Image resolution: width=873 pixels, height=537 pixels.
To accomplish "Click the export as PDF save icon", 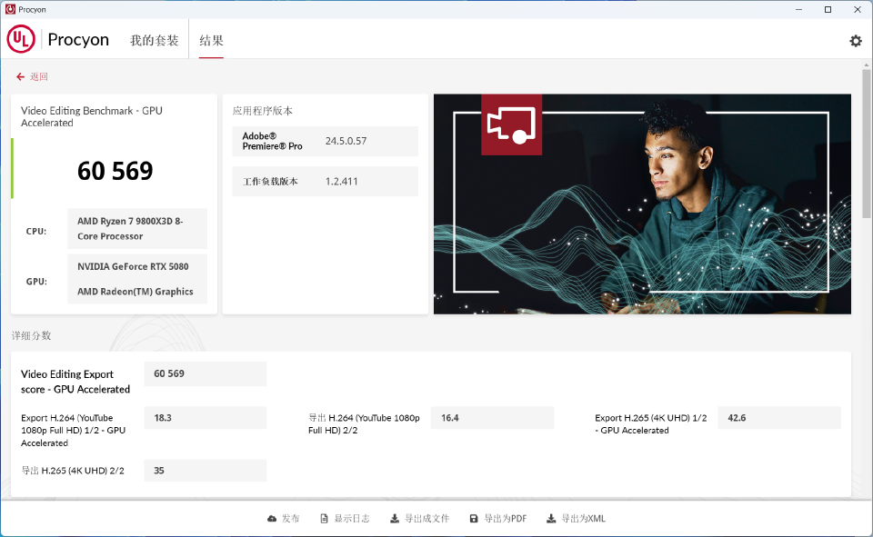I will coord(474,519).
